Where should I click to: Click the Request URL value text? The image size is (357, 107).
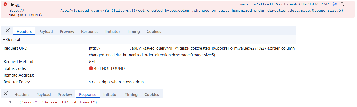pos(192,52)
